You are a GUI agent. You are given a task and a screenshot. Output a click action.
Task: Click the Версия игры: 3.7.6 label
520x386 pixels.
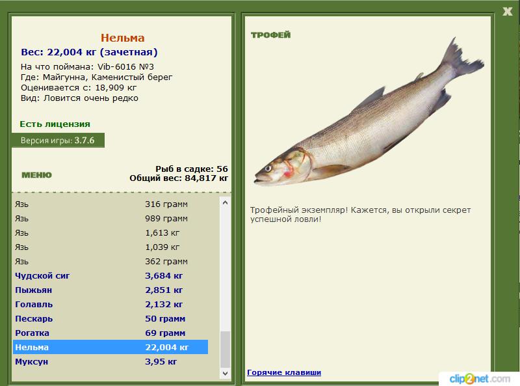click(58, 140)
